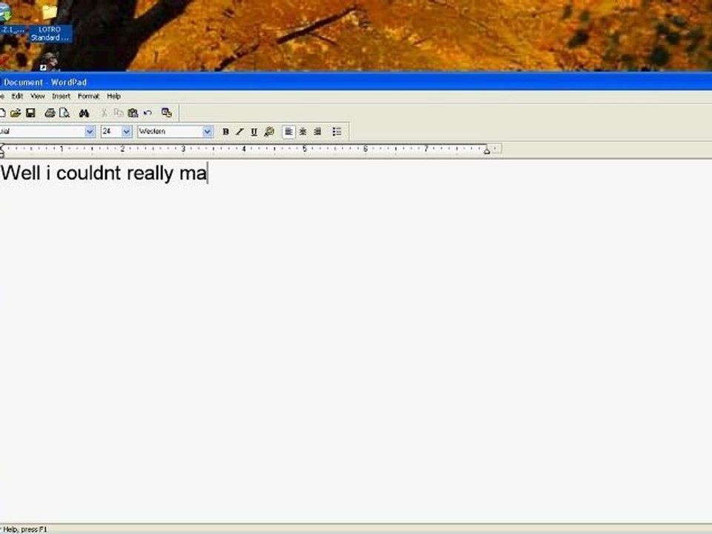This screenshot has height=534, width=712.
Task: Expand the Western script dropdown arrow
Action: (x=207, y=132)
